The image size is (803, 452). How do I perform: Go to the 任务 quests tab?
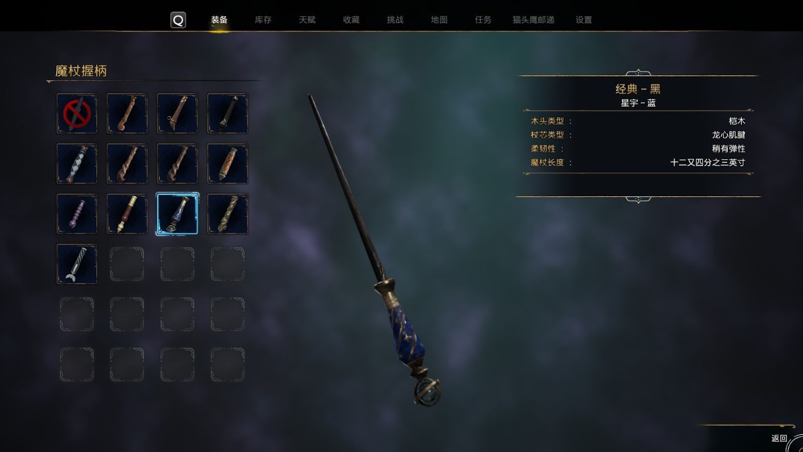coord(483,20)
